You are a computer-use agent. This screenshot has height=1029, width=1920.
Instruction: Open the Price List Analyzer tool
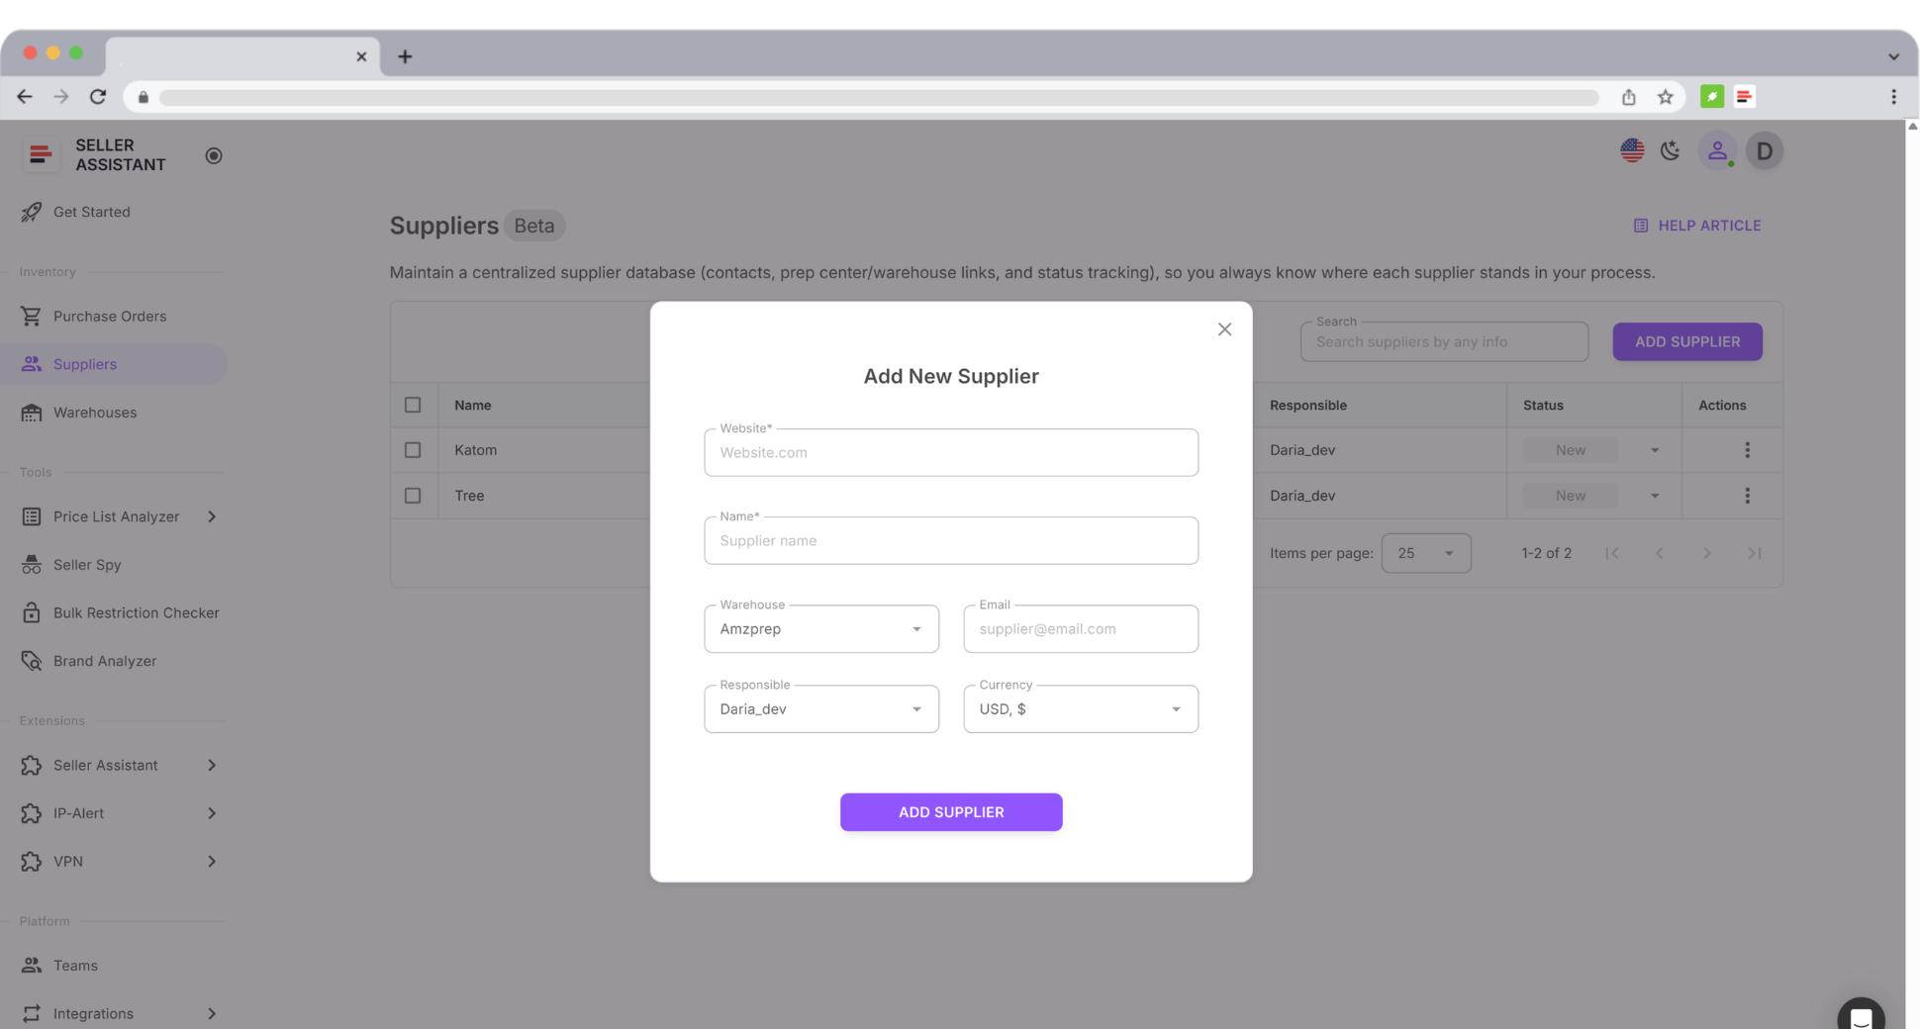coord(116,515)
